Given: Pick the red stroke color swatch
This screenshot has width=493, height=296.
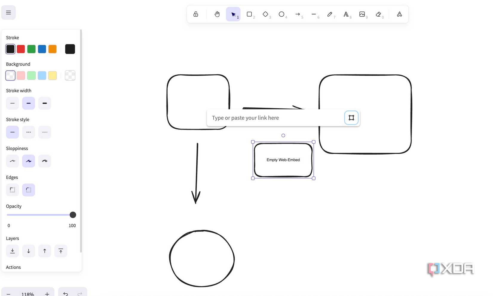Looking at the screenshot, I should click(21, 49).
